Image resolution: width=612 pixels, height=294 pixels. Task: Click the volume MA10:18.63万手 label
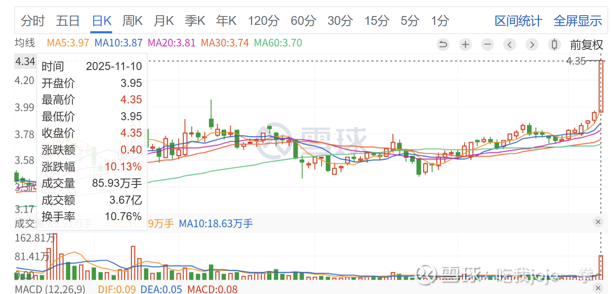(216, 224)
